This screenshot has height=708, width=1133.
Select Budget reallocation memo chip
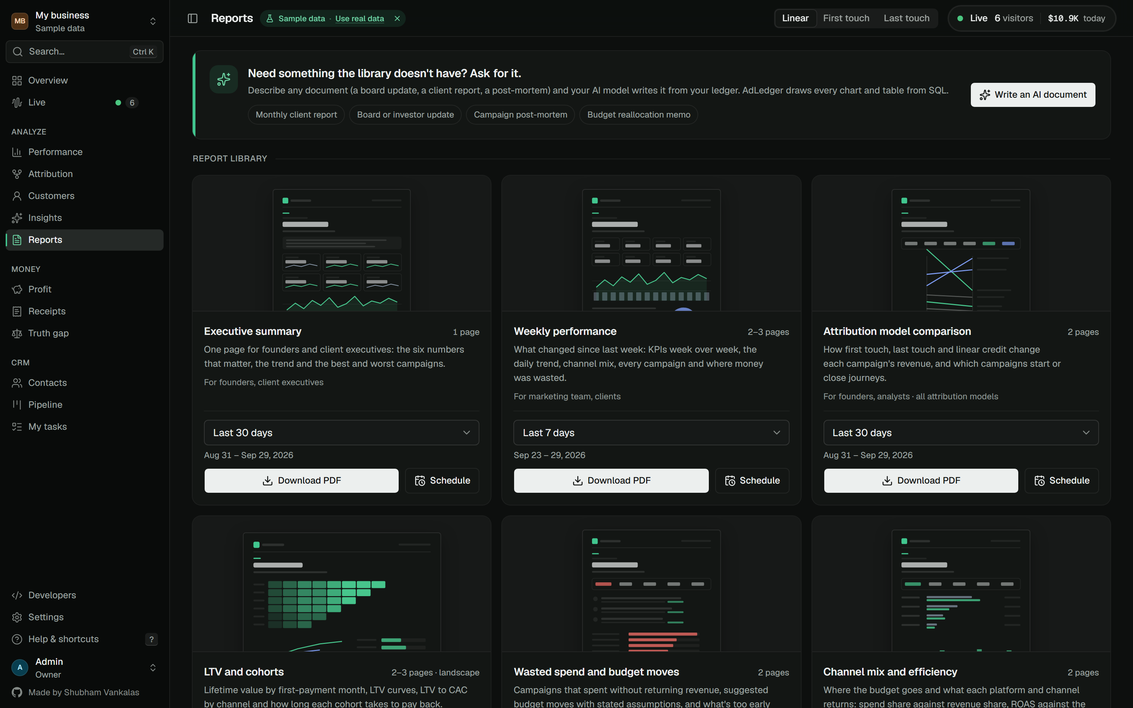click(x=639, y=115)
